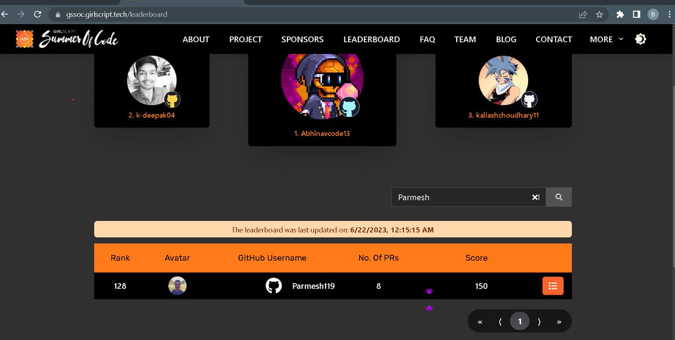Click the magnifier search button

[559, 197]
